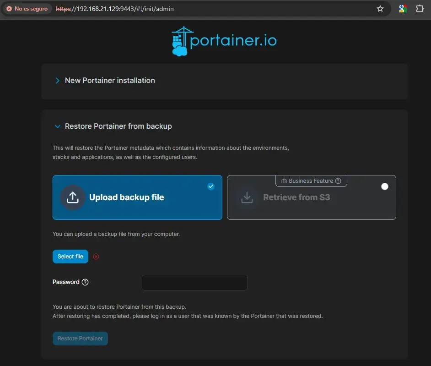Click the Business Feature badge

click(311, 181)
